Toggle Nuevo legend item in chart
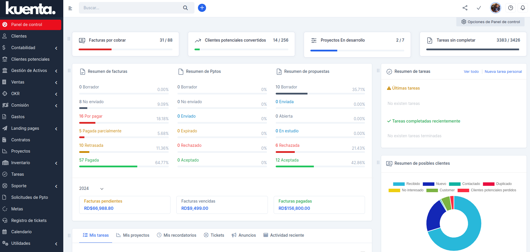Image resolution: width=530 pixels, height=252 pixels. pyautogui.click(x=434, y=184)
